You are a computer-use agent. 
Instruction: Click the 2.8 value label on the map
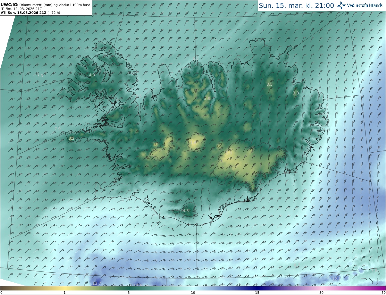tap(207, 98)
